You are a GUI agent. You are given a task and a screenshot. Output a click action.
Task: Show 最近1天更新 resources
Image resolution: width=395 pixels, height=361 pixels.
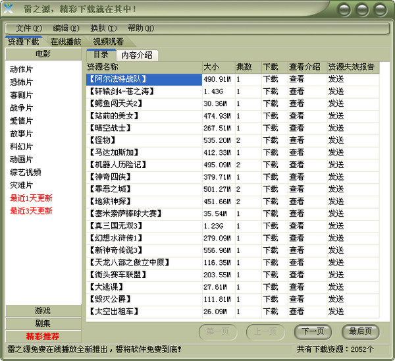tap(31, 198)
